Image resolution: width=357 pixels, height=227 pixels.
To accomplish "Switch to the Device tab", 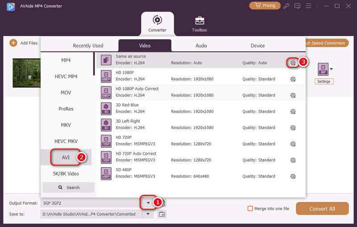I will [x=257, y=45].
